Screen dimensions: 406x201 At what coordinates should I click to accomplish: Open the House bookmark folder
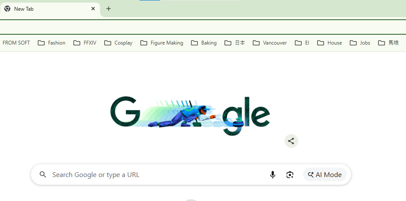330,43
